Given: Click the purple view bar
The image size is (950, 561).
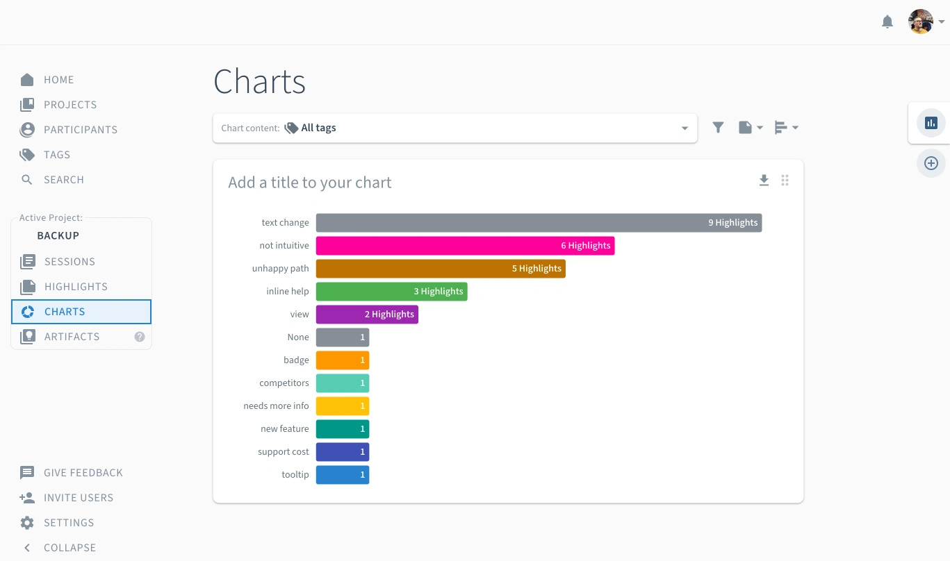Looking at the screenshot, I should point(367,315).
